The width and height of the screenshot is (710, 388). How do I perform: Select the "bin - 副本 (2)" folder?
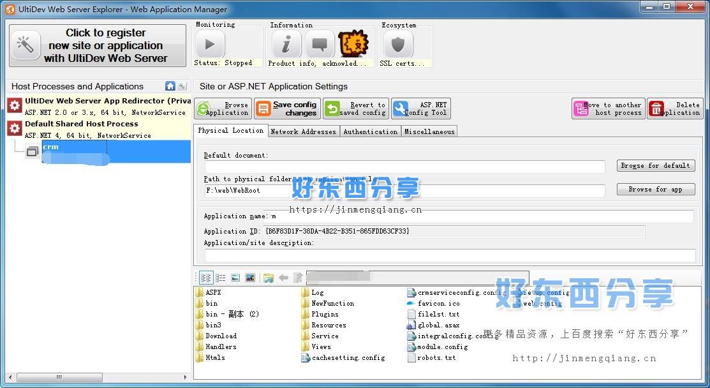pos(227,314)
